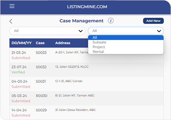The width and height of the screenshot is (171, 120).
Task: Click address B-21, Jalan KF, Taman ABC
Action: click(x=75, y=96)
